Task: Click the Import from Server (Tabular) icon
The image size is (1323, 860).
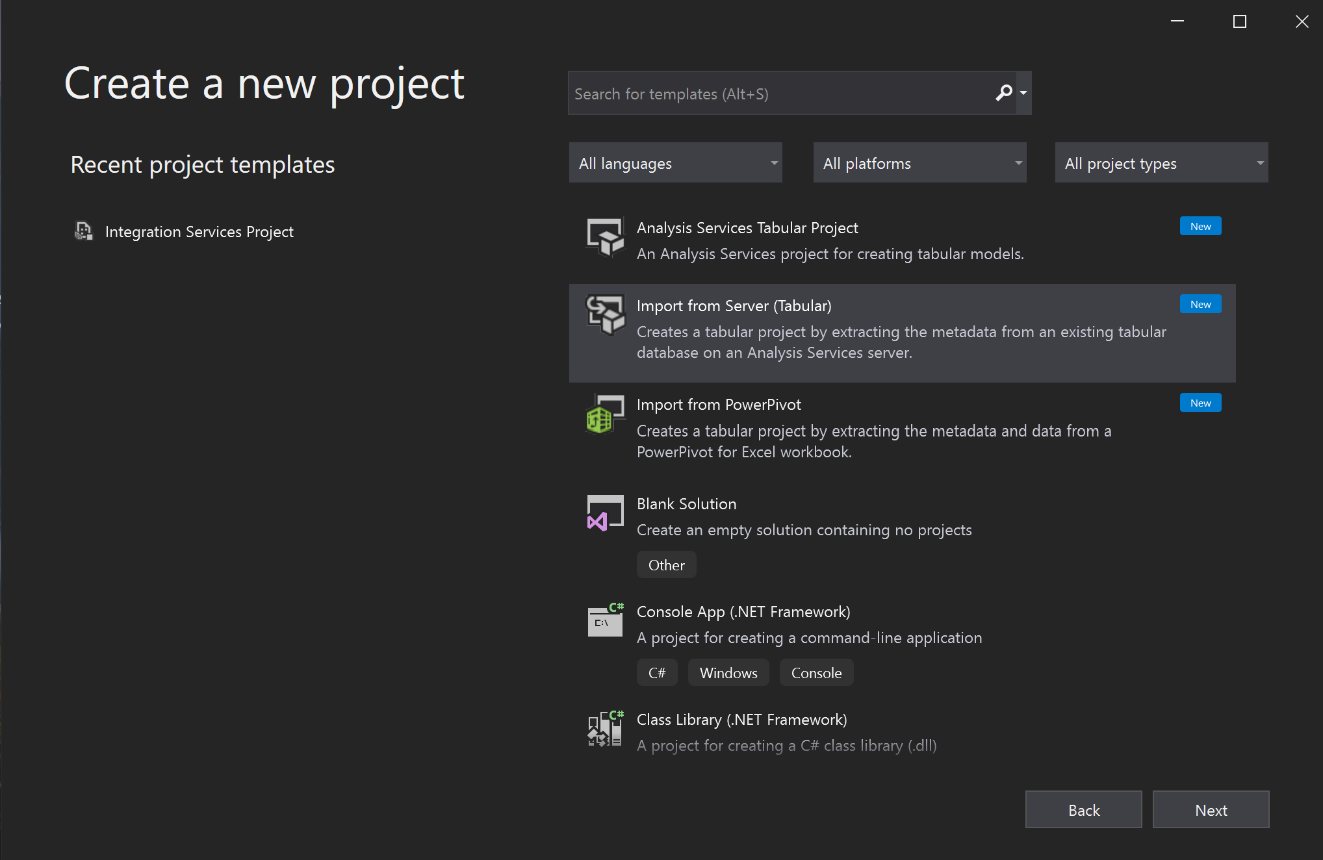Action: tap(606, 315)
